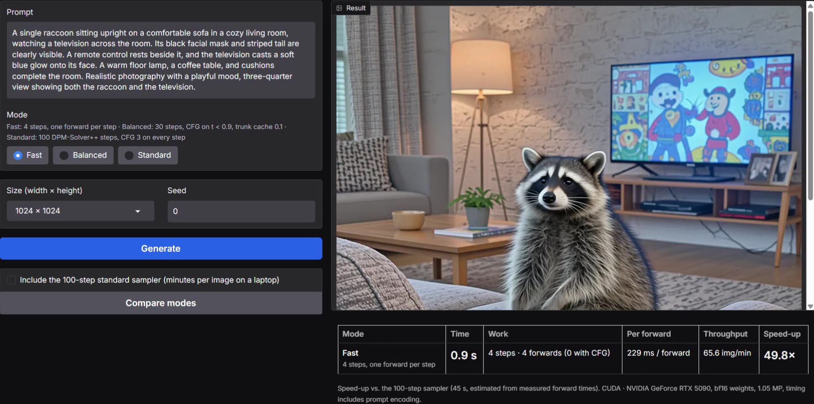
Task: Click the Mode column header
Action: click(392, 334)
